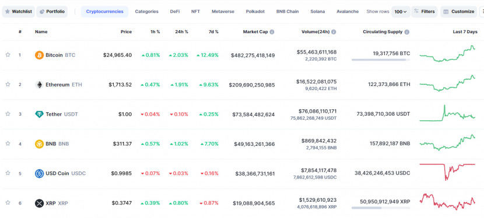The height and width of the screenshot is (218, 484).
Task: Click Volume(24h) info icon
Action: [334, 32]
